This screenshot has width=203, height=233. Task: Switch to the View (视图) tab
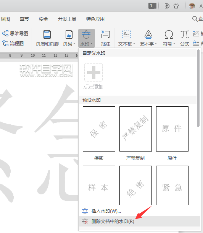pos(5,19)
